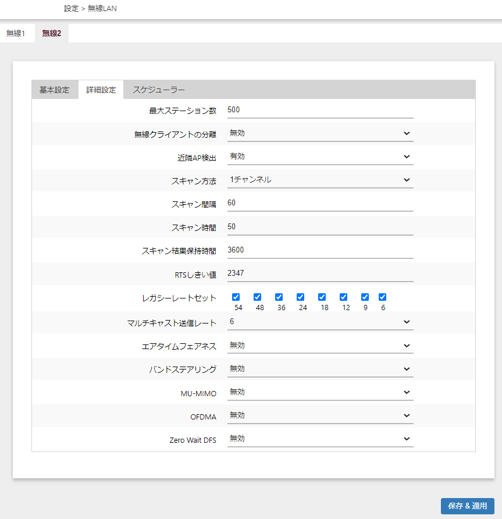Click the 最大ステーション数 input field
Screen dimensions: 502x519
point(321,110)
